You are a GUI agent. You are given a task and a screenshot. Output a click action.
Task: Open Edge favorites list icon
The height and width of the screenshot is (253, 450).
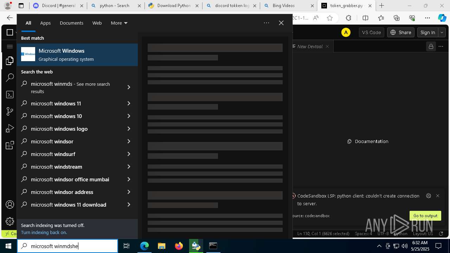381,18
